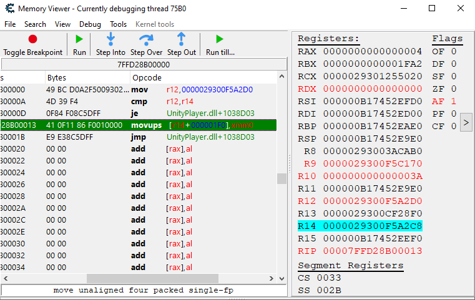Click the RSP register value
Screen dimensions: 475x300
[372, 138]
